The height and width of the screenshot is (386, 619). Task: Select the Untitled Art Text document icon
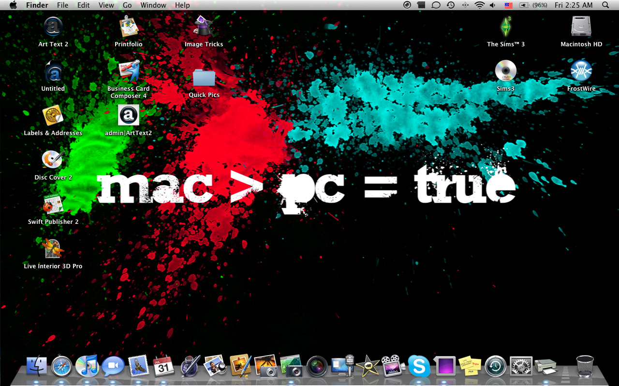point(53,71)
